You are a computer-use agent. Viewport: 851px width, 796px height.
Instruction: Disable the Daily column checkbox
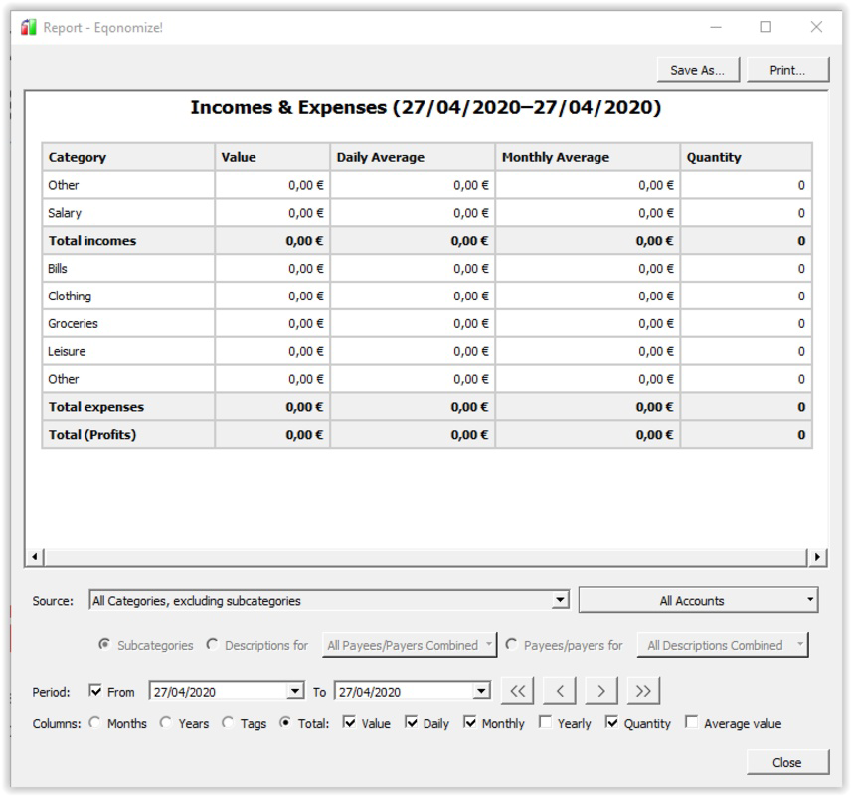[x=412, y=723]
